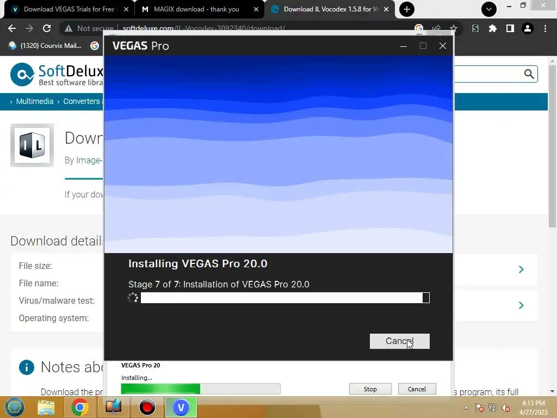Image resolution: width=557 pixels, height=418 pixels.
Task: Switch to Download VEGAS Trials for Free tab
Action: coord(69,9)
